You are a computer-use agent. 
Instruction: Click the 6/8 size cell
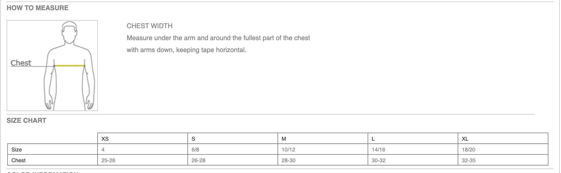(195, 150)
